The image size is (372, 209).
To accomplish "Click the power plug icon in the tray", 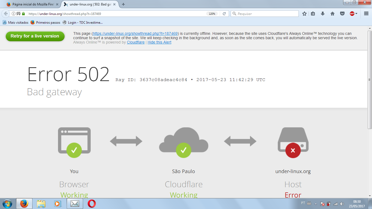I will [x=329, y=204].
